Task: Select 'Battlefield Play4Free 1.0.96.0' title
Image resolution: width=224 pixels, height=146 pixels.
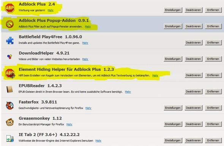Action: (x=50, y=37)
